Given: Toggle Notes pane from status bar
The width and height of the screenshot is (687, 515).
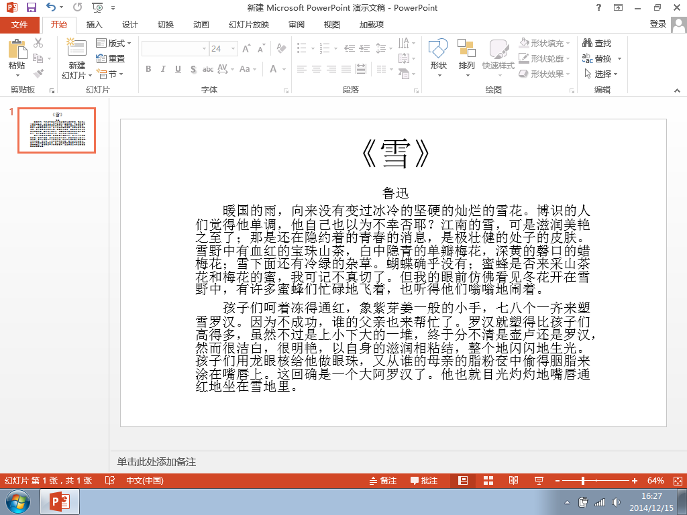Looking at the screenshot, I should pos(383,480).
